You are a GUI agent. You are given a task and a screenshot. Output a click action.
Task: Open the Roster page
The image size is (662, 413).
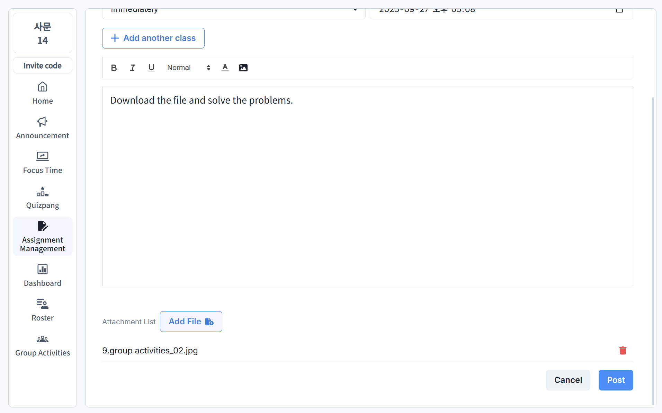[43, 310]
